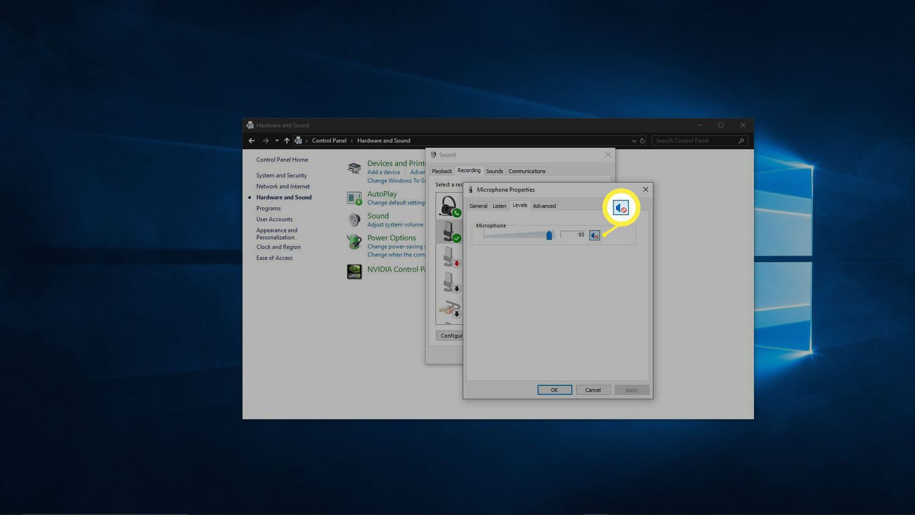Screen dimensions: 915x515
Task: Open NVIDIA Control Panel
Action: coord(354,271)
